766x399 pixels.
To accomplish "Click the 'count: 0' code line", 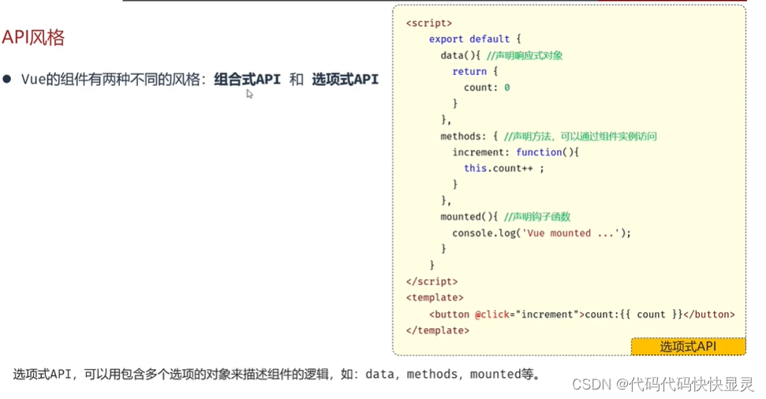I will (x=487, y=88).
